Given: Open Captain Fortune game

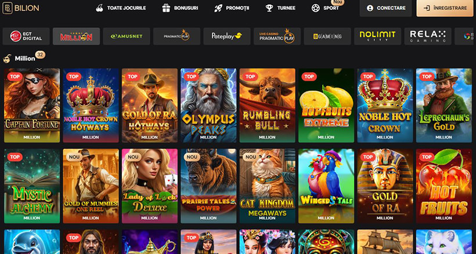Looking at the screenshot, I should click(32, 105).
